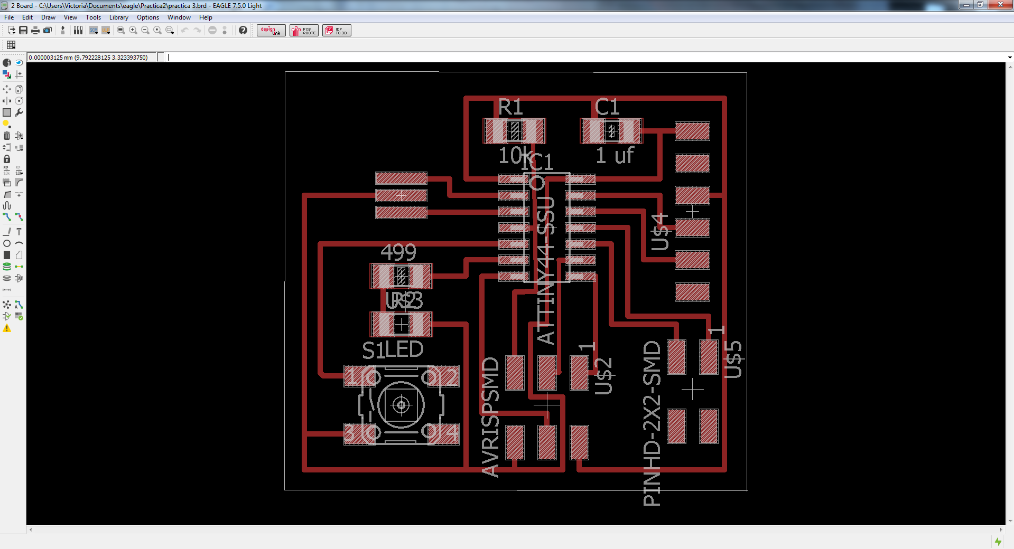Screen dimensions: 1014x549
Task: Select the Group tool
Action: 7,112
